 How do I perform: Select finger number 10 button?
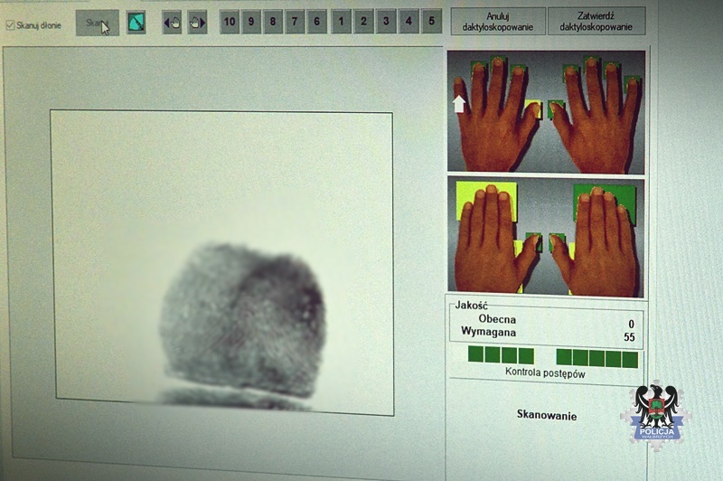[x=229, y=21]
